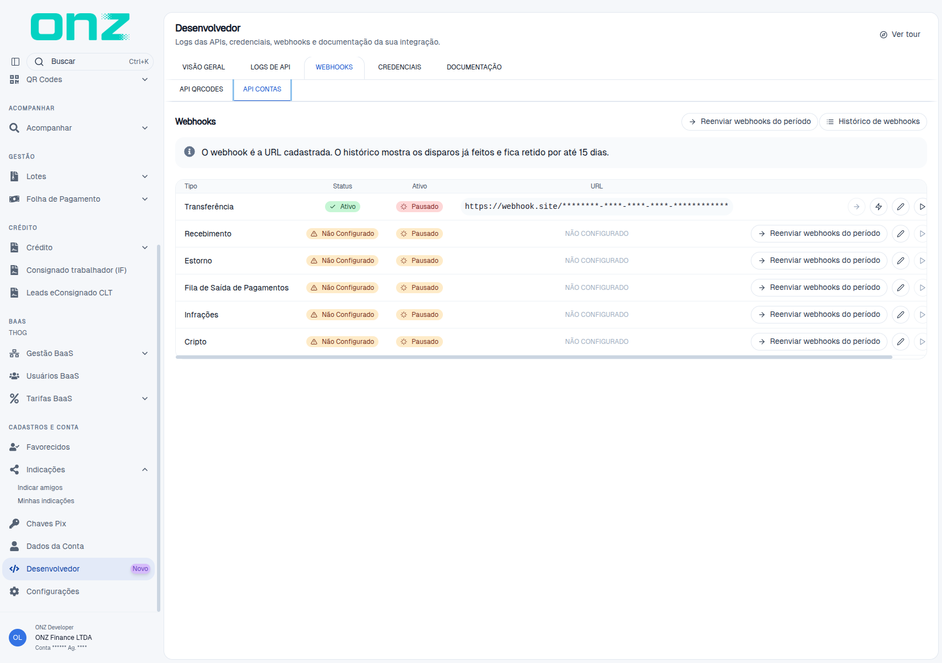Open Consignado trabalhador (IF) icon
942x663 pixels.
coord(14,270)
